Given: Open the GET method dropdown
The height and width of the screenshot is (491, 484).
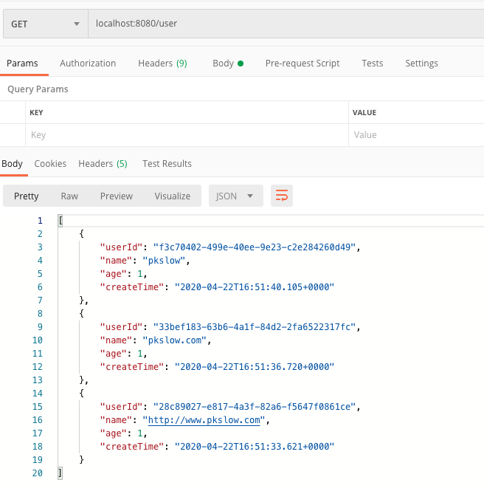Looking at the screenshot, I should (45, 24).
